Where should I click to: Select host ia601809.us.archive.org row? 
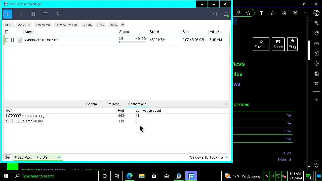tap(116, 121)
